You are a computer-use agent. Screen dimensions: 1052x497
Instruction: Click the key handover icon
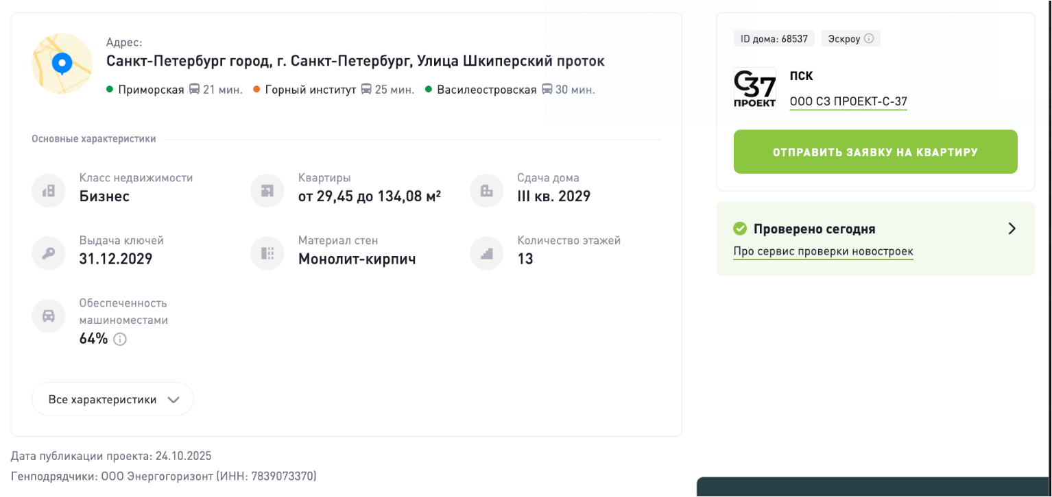click(49, 253)
